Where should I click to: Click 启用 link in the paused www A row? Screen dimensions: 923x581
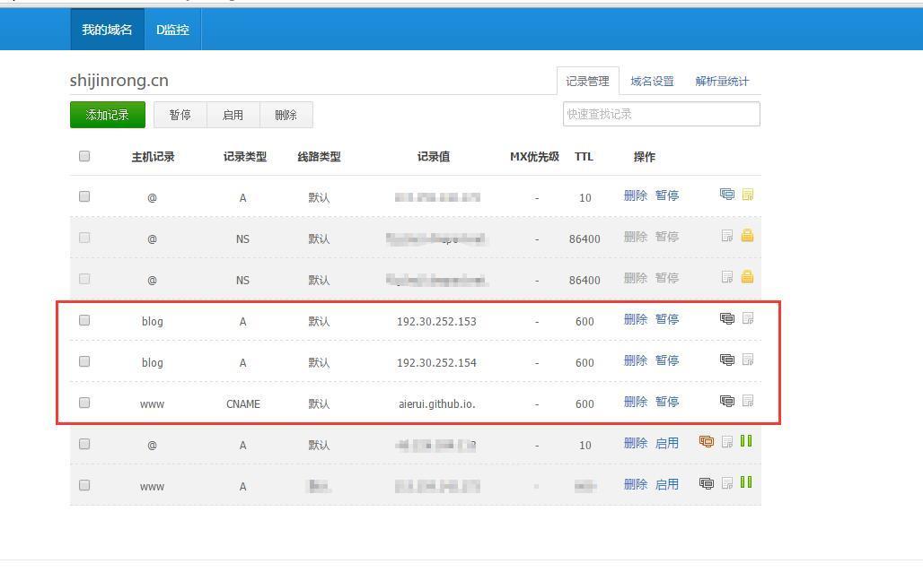pos(667,484)
